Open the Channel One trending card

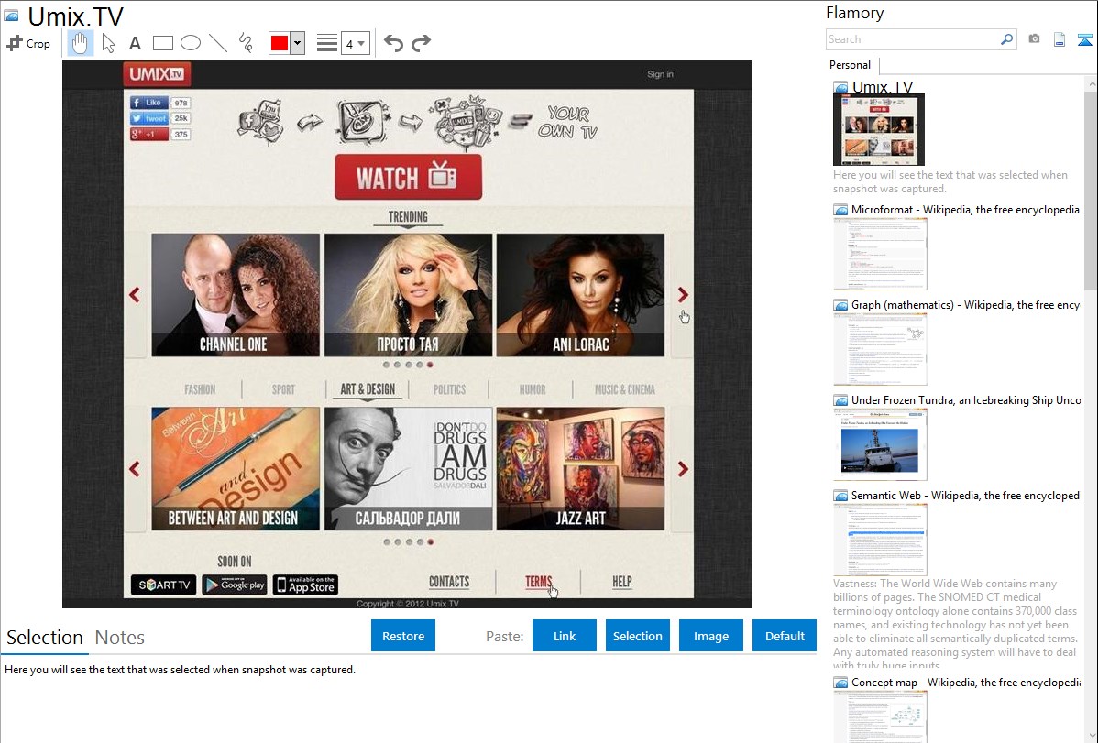pyautogui.click(x=236, y=295)
